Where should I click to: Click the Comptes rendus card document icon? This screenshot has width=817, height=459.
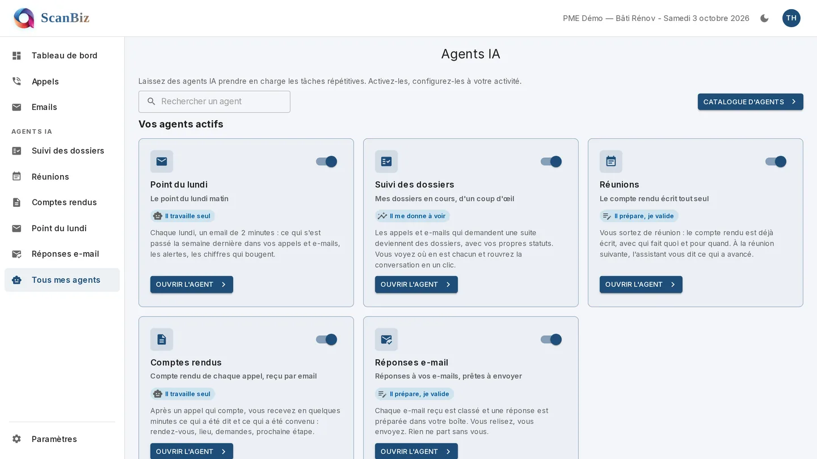tap(162, 339)
